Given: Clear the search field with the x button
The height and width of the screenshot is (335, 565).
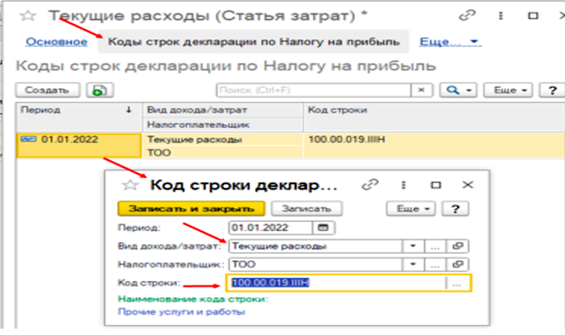Looking at the screenshot, I should point(422,90).
